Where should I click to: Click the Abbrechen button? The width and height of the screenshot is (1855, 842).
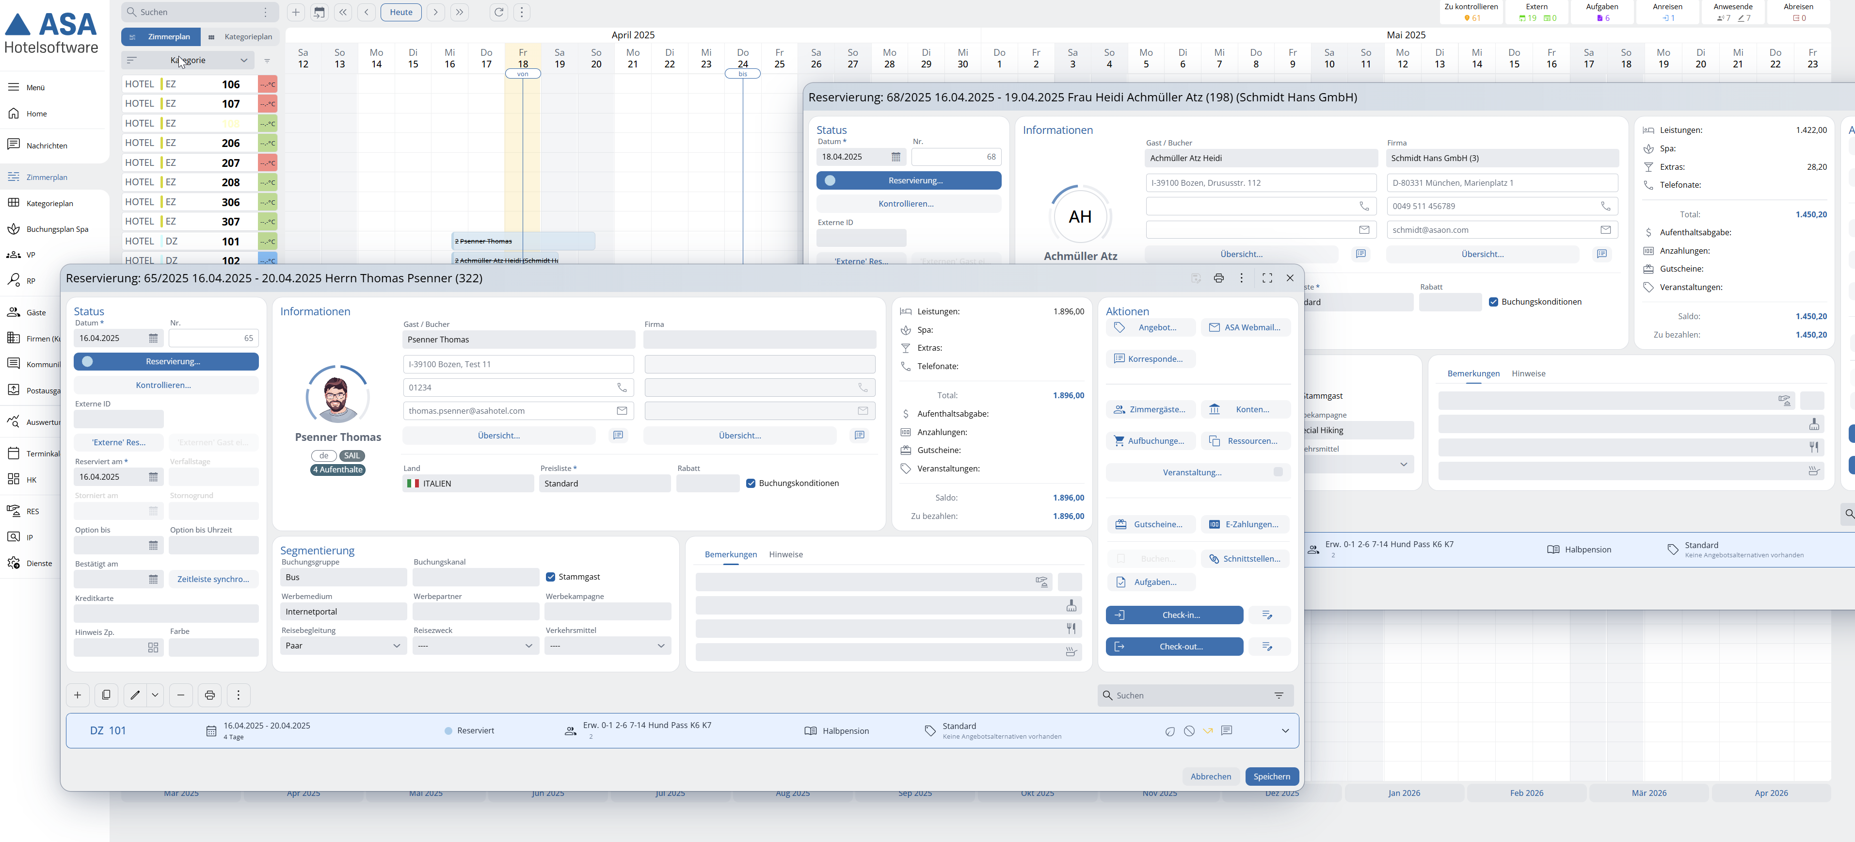[1211, 777]
